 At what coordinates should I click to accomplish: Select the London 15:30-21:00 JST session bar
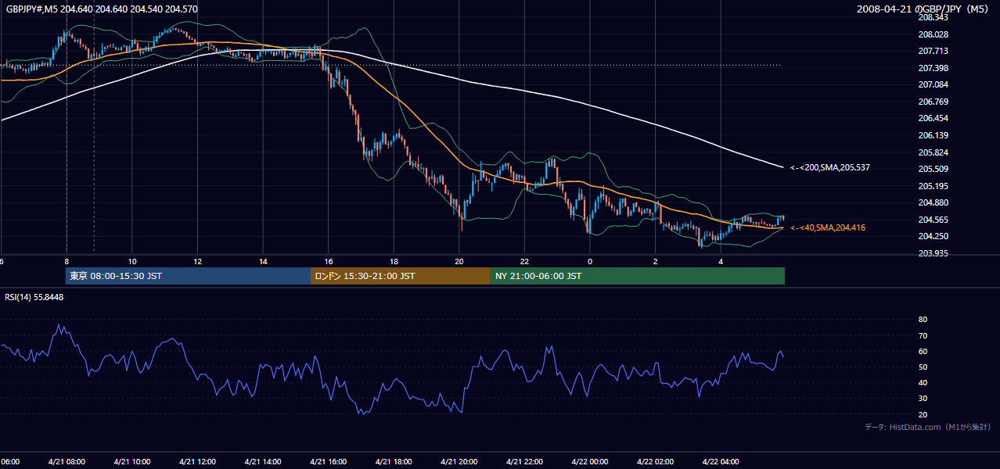pos(401,276)
